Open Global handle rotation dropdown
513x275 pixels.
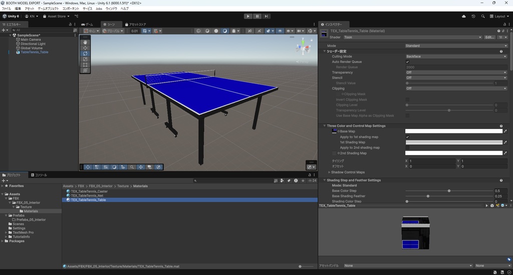(113, 30)
